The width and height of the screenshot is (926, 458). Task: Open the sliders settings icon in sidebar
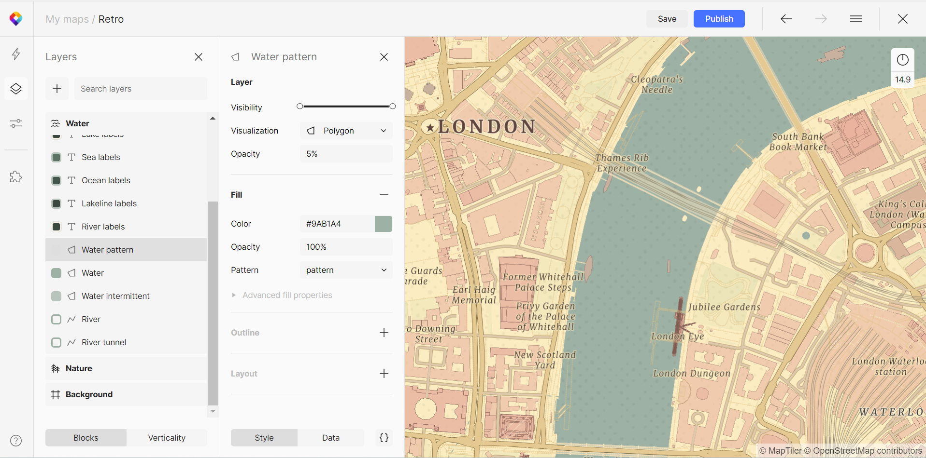point(16,123)
